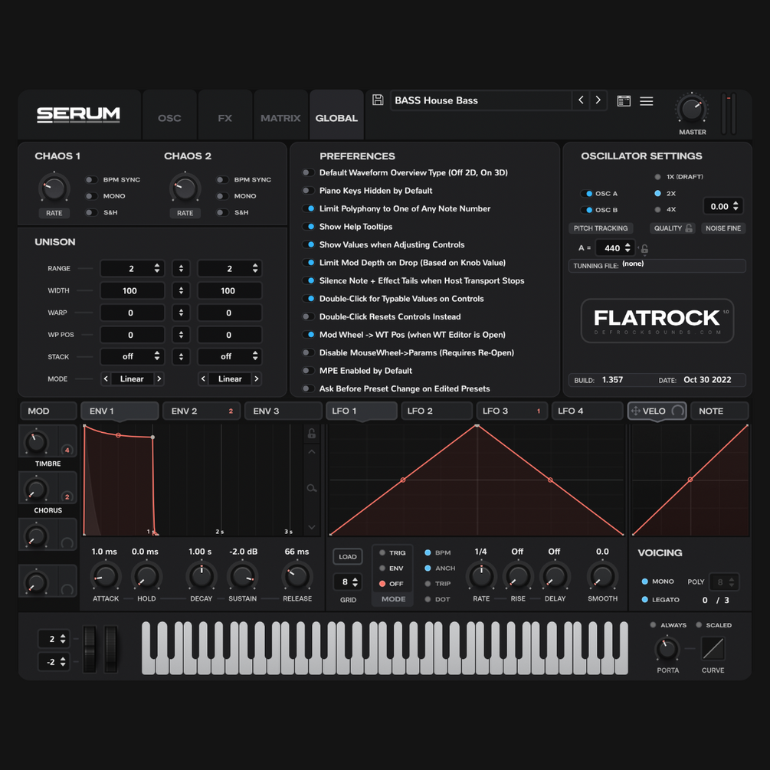This screenshot has height=770, width=770.
Task: Click the Attack knob
Action: click(106, 577)
